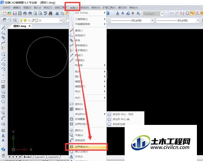Screen dimensions: 203x161
Task: Expand the AEC Entities submenu
Action: (x=88, y=13)
